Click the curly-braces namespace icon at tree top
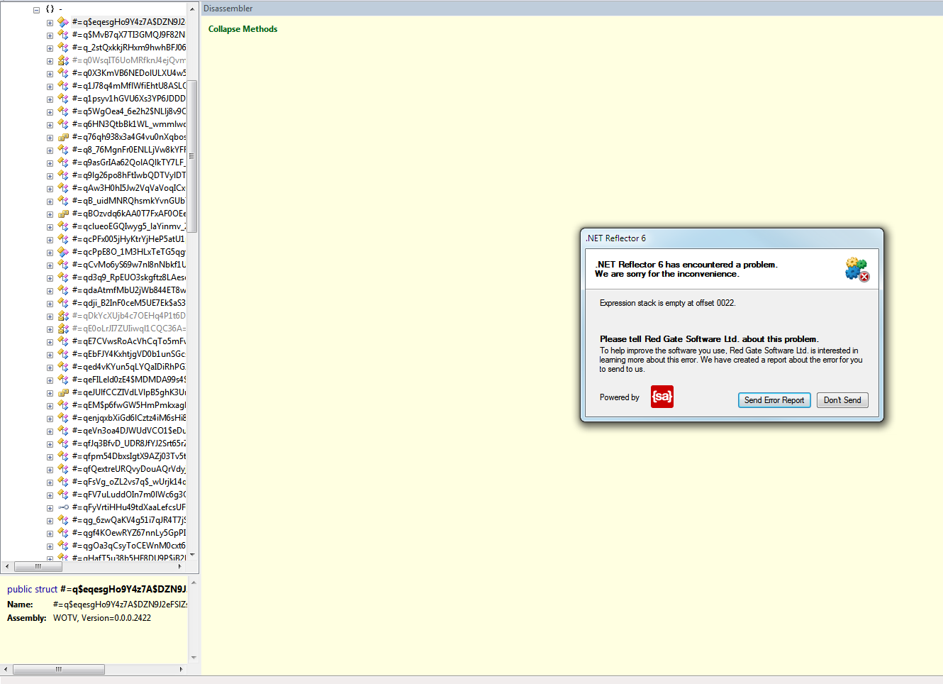 (x=50, y=9)
